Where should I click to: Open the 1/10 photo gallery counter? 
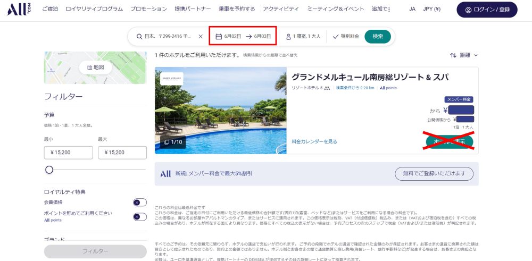tap(173, 142)
